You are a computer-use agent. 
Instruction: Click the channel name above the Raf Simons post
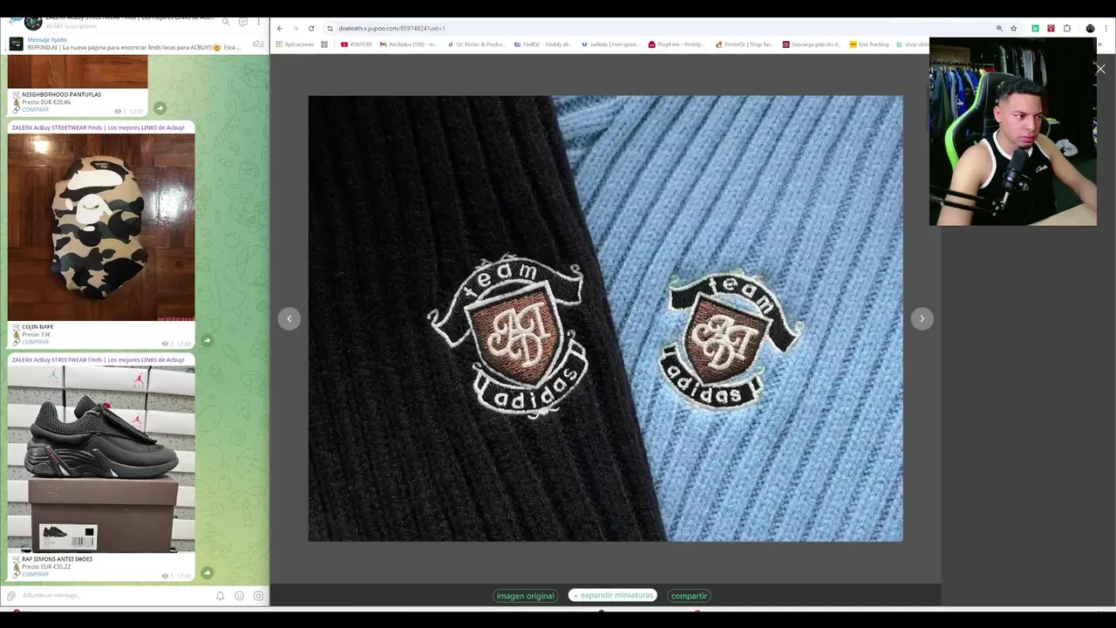point(98,359)
